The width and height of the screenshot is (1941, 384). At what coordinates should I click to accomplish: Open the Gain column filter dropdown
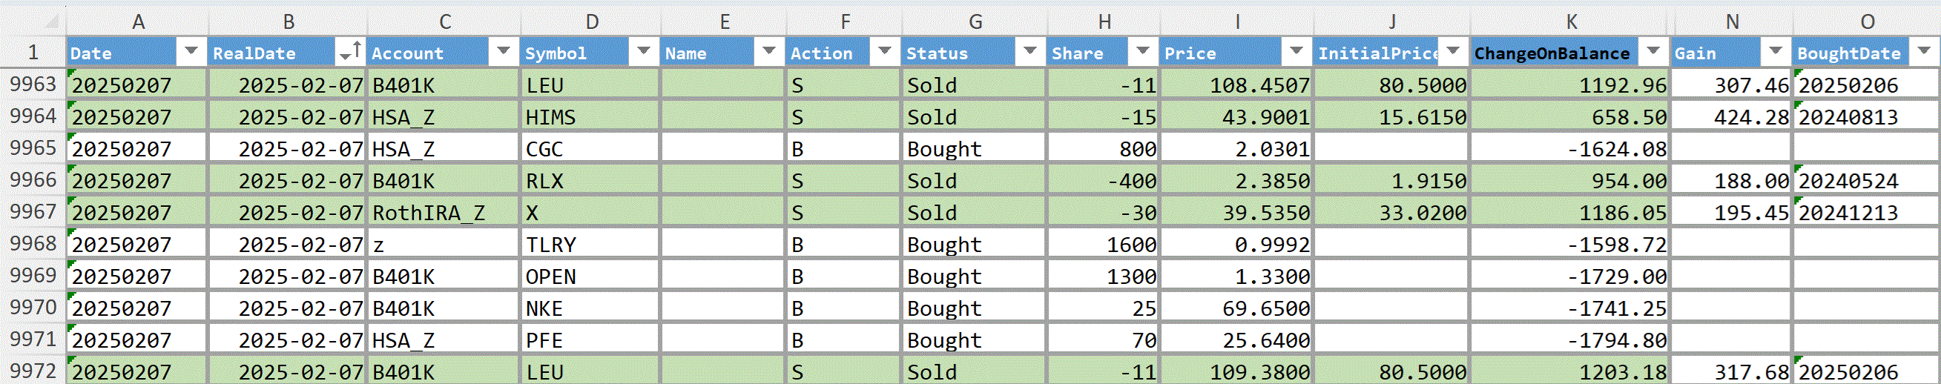point(1775,52)
